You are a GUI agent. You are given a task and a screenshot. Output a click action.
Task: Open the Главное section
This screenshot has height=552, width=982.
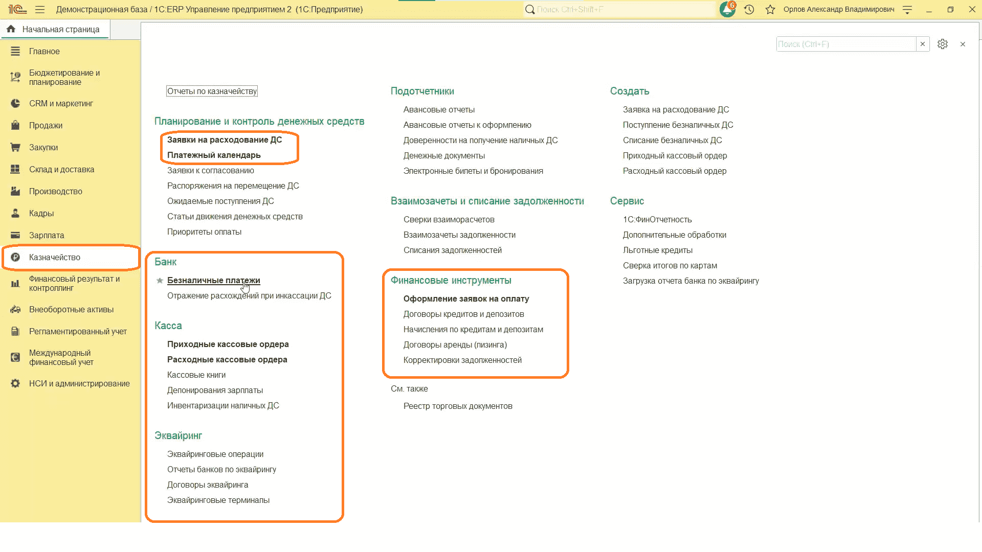pyautogui.click(x=44, y=51)
